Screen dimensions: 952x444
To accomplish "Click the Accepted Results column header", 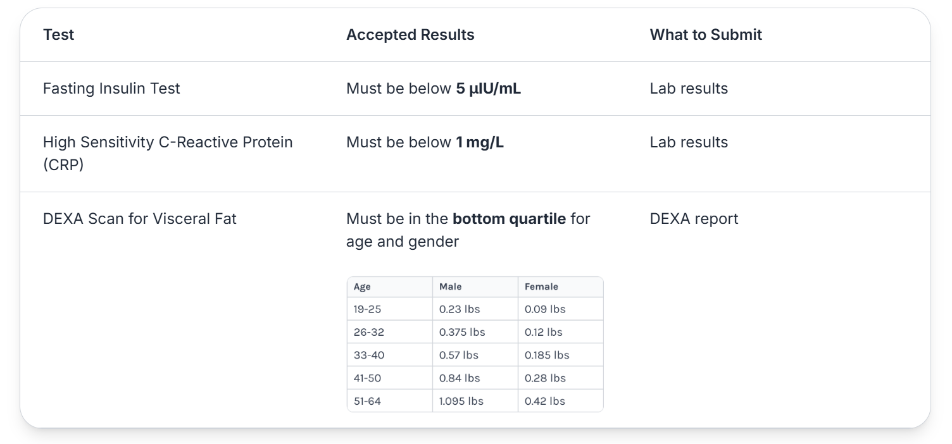I will [410, 35].
